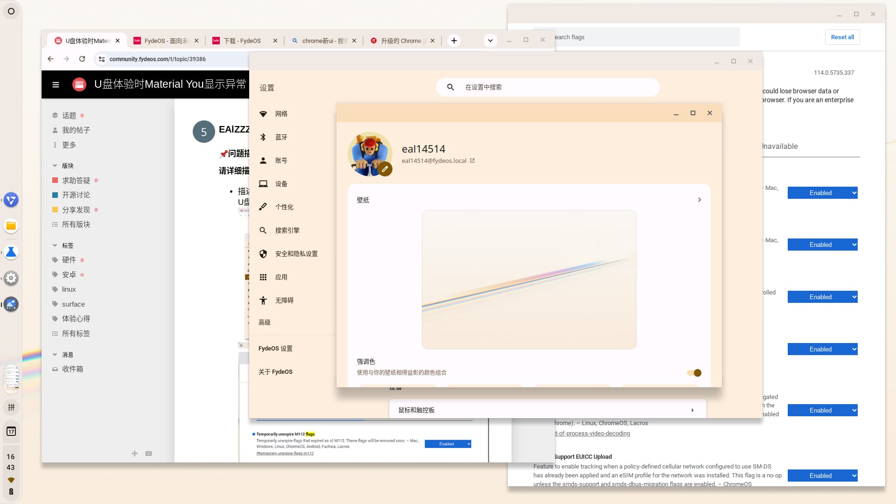The height and width of the screenshot is (504, 896).
Task: Open the wallpaper (壁纸) chevron
Action: click(x=700, y=200)
